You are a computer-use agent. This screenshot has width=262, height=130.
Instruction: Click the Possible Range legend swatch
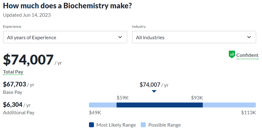[143, 125]
